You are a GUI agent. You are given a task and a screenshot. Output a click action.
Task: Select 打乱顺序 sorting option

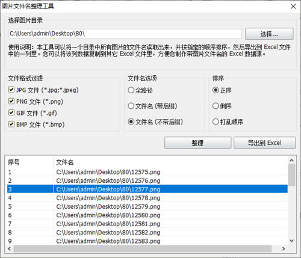[216, 121]
